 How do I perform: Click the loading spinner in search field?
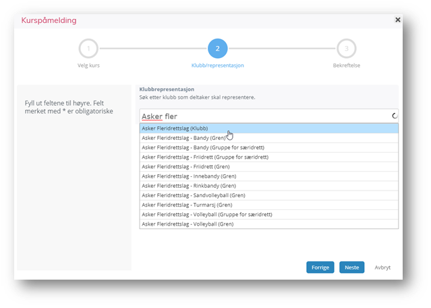pos(395,116)
